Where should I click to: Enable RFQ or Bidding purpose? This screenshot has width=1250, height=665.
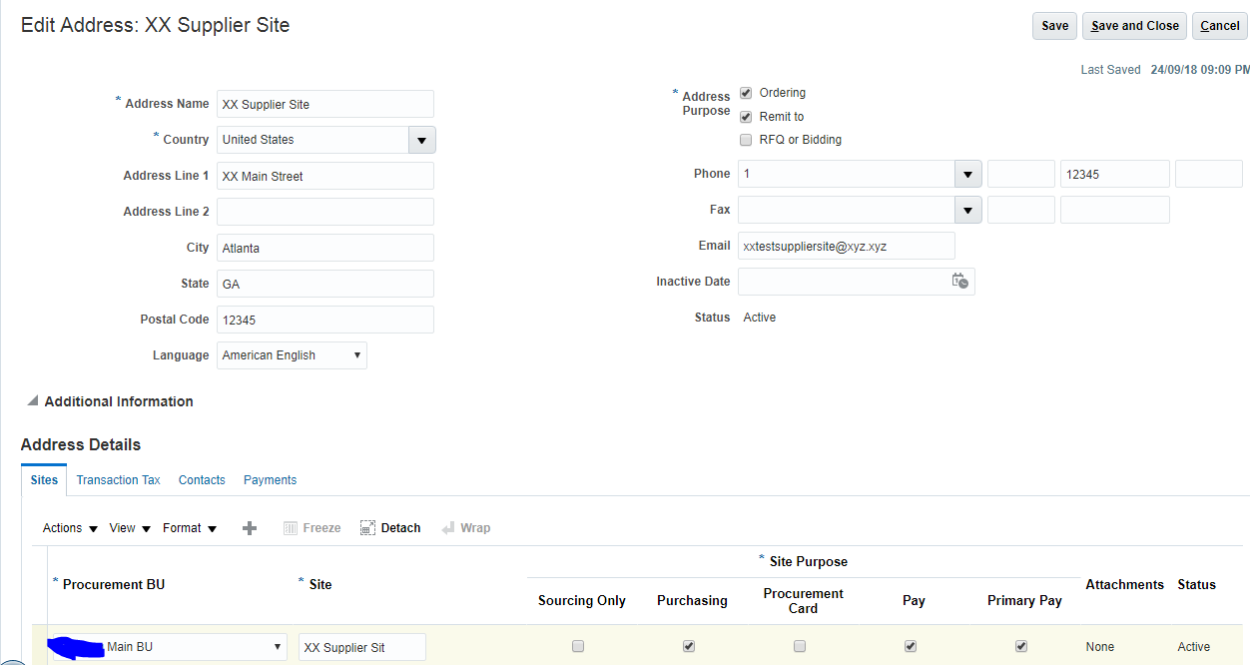coord(746,140)
